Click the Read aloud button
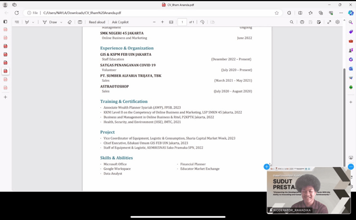Viewport: 356px width, 220px height. click(x=97, y=22)
